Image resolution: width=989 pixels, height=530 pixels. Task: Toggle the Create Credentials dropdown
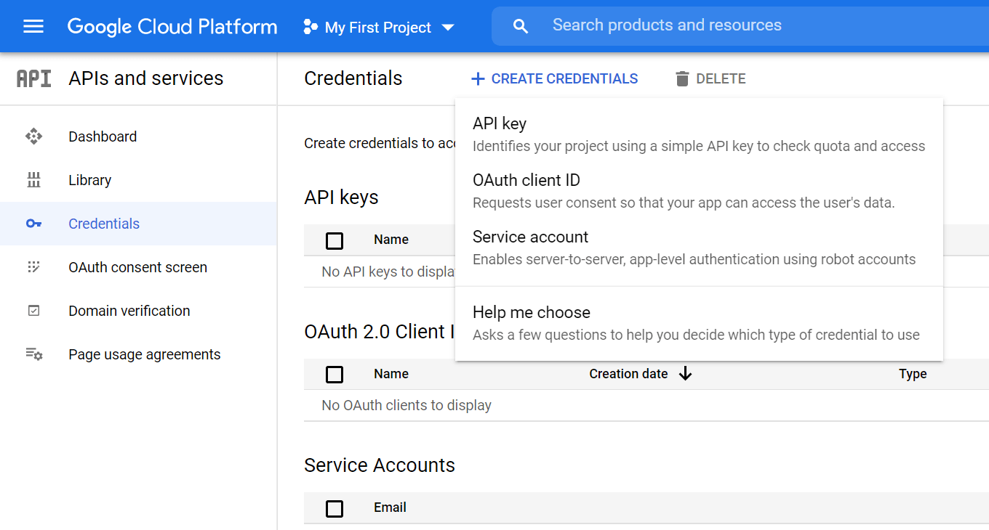point(554,78)
